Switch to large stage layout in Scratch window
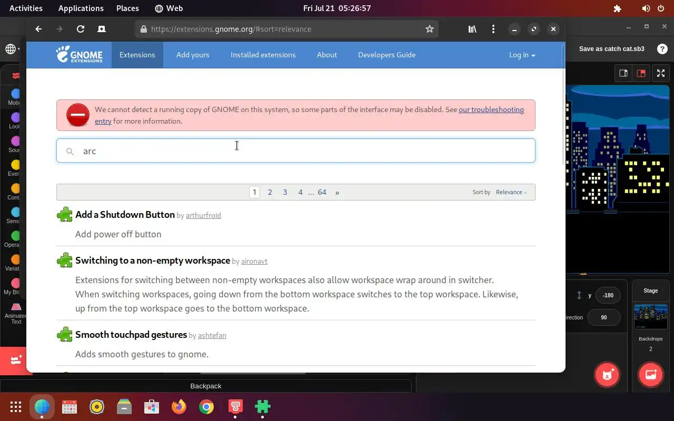The height and width of the screenshot is (421, 674). [641, 73]
